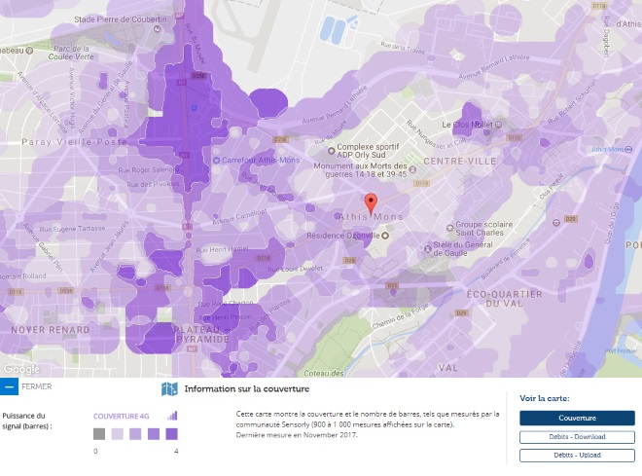This screenshot has width=642, height=476.
Task: Click the Athis-Mons train station icon
Action: click(630, 149)
